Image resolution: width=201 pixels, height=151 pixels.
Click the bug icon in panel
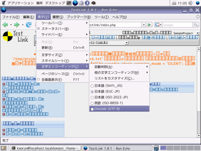point(93,3)
